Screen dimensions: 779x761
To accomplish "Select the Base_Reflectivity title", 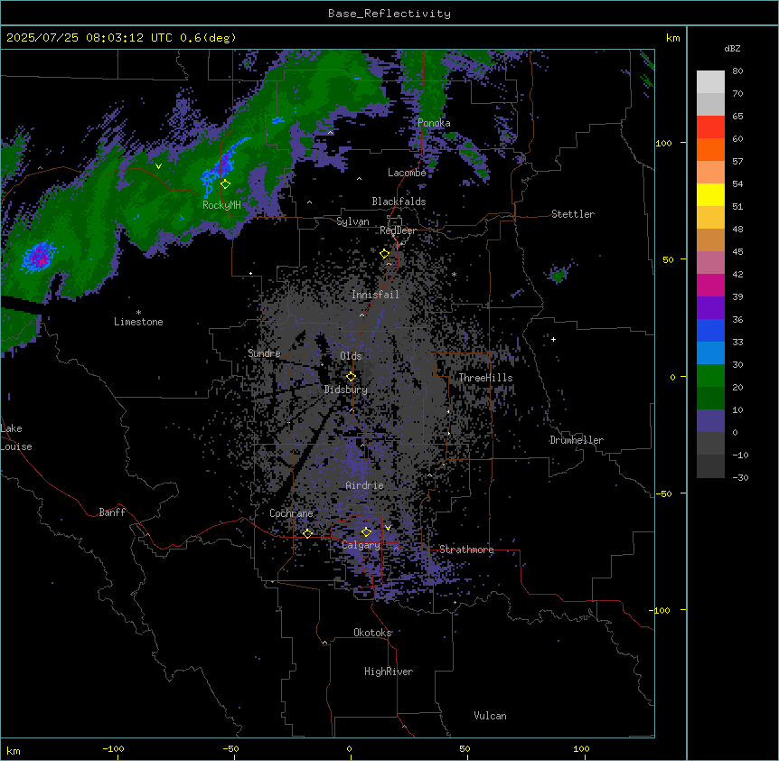I will [x=389, y=14].
